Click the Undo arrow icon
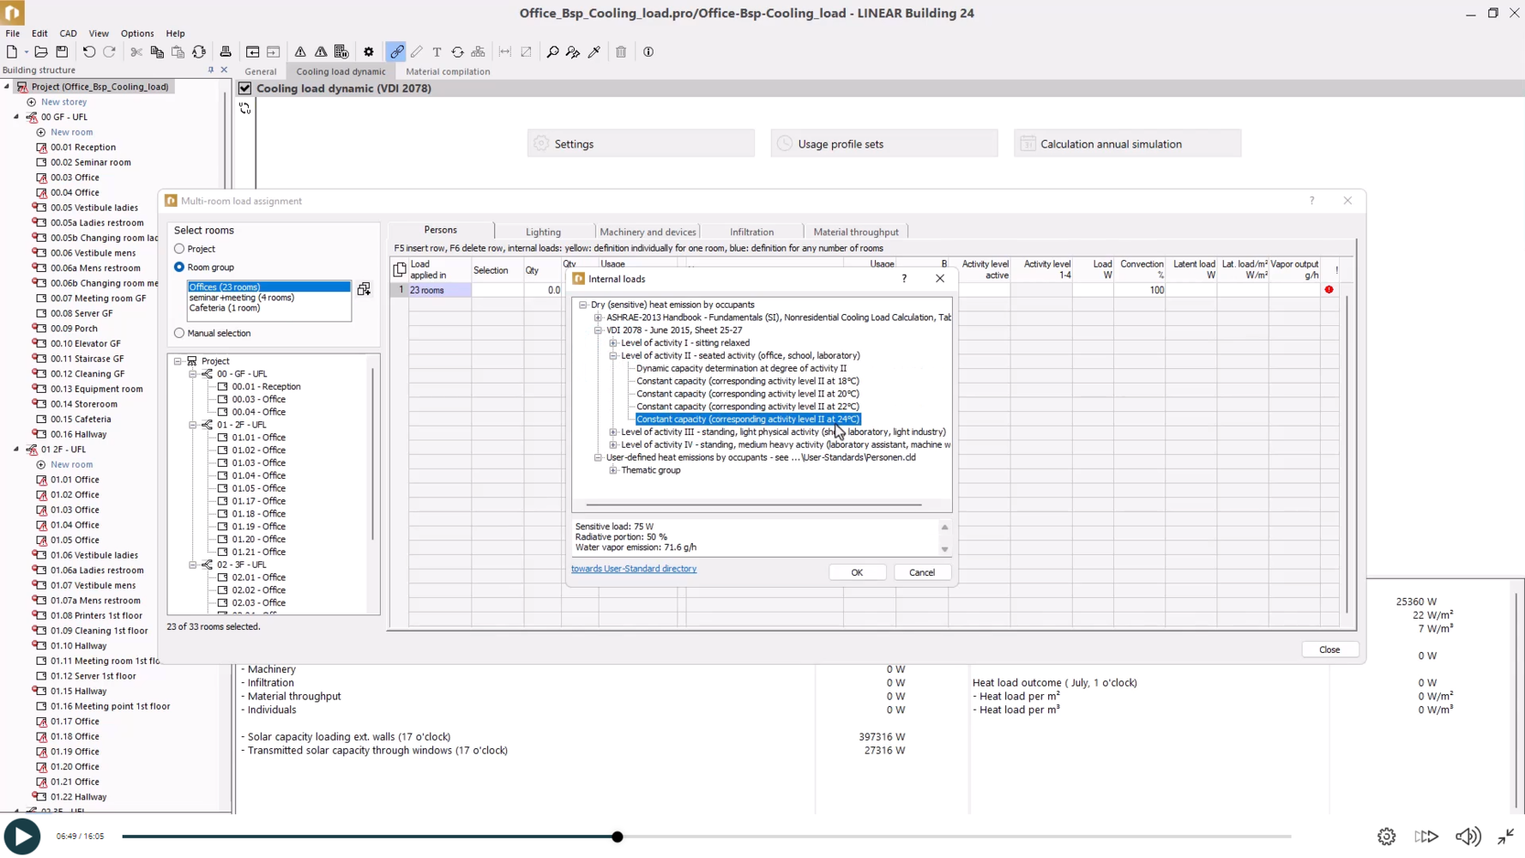The image size is (1525, 858). [89, 52]
